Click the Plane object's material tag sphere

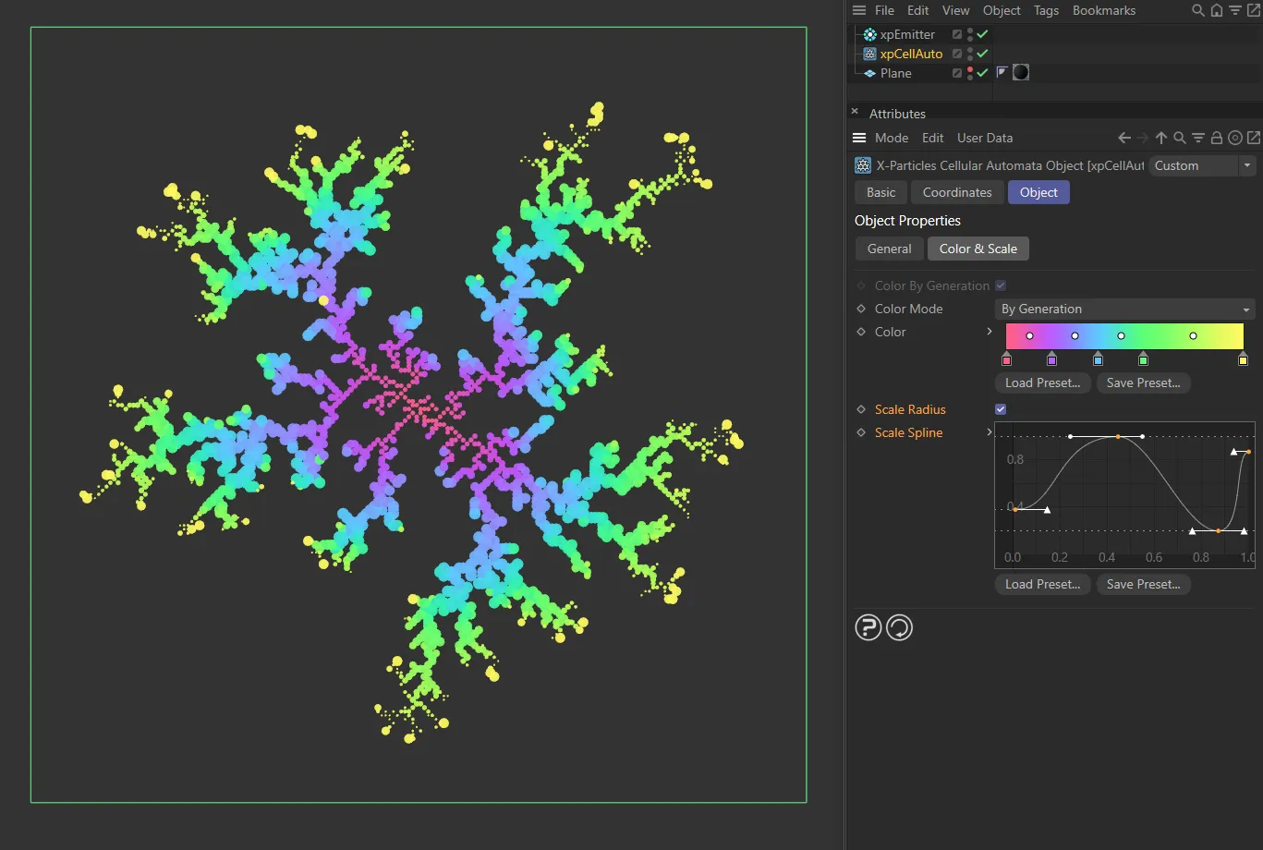click(1021, 72)
